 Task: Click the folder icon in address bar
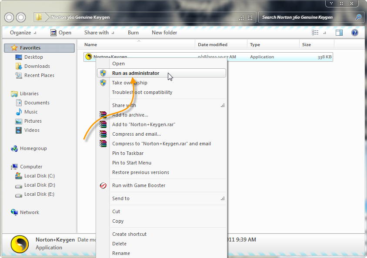pos(39,17)
